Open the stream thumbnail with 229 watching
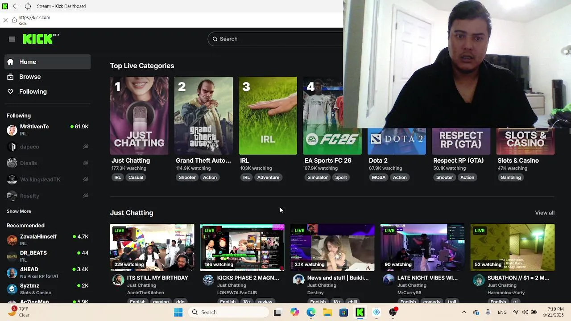The width and height of the screenshot is (571, 321). 152,247
